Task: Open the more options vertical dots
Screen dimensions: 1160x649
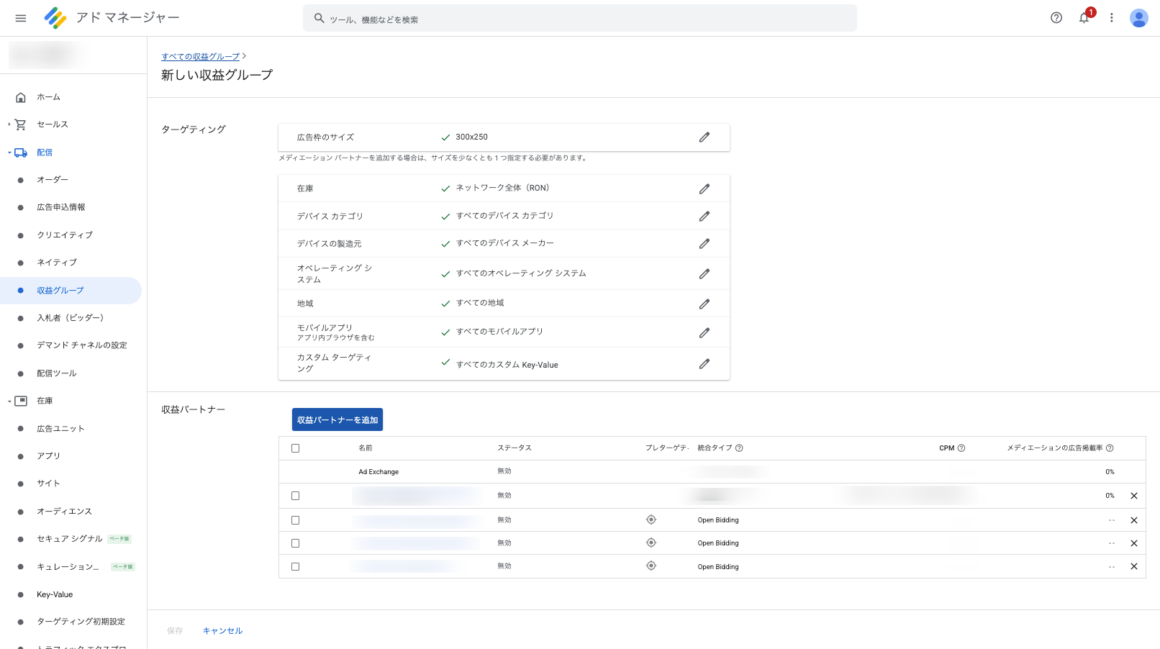Action: 1111,18
